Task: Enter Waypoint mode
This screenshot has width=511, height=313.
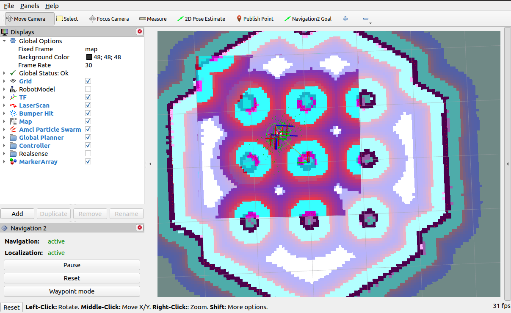Action: tap(72, 291)
